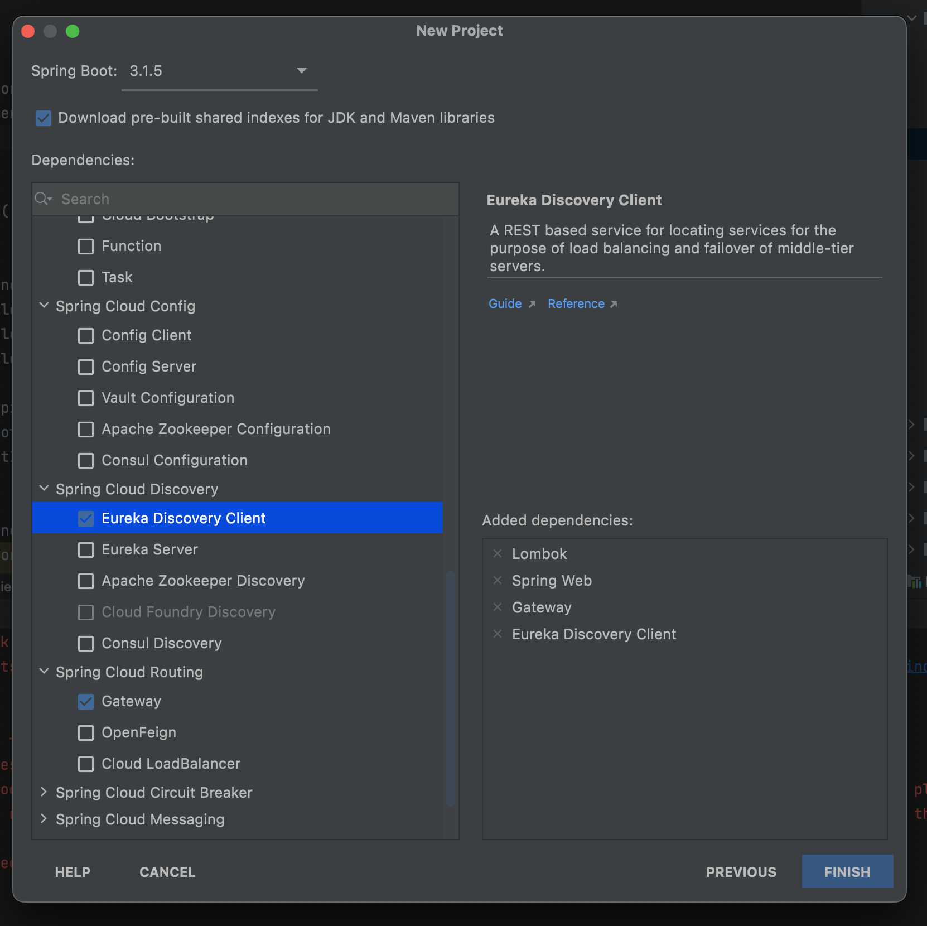
Task: Enable the Config Server checkbox
Action: [x=86, y=366]
